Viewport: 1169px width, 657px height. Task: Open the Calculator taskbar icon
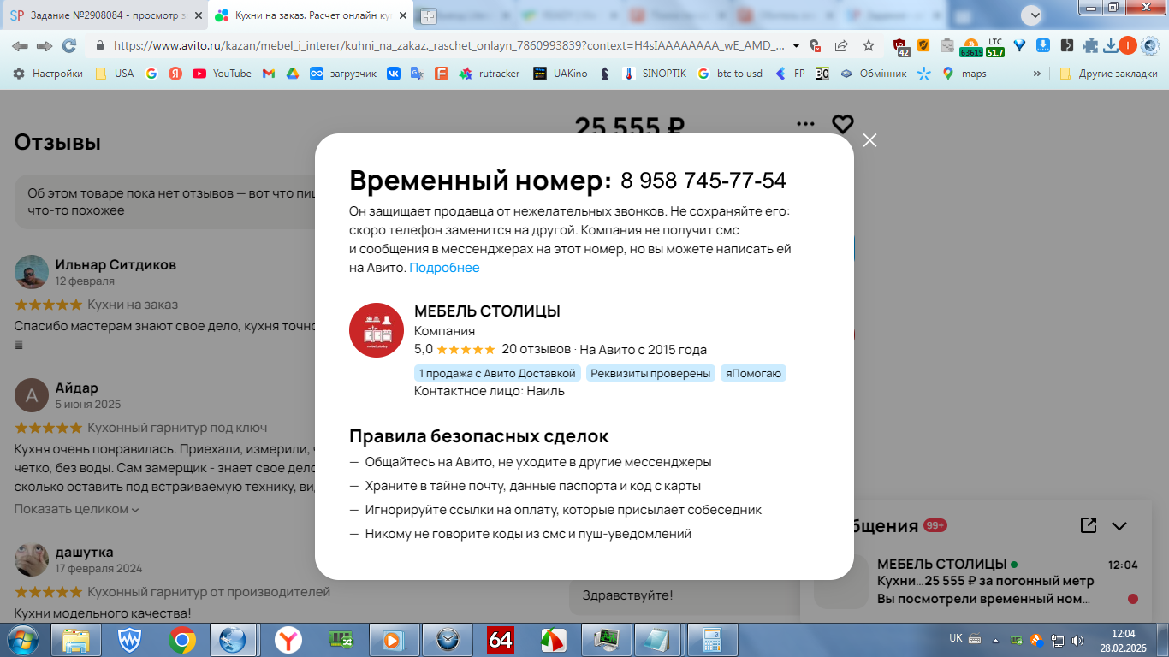click(x=712, y=640)
